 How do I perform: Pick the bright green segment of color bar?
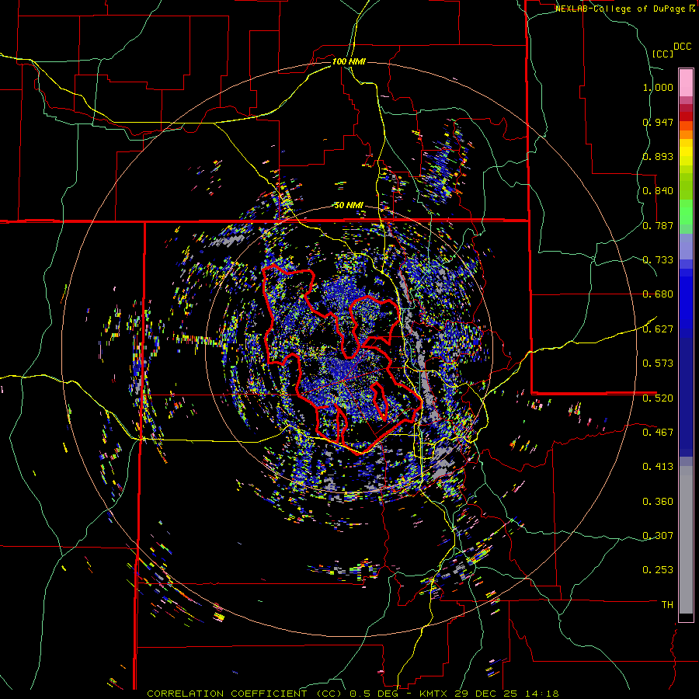[x=686, y=212]
